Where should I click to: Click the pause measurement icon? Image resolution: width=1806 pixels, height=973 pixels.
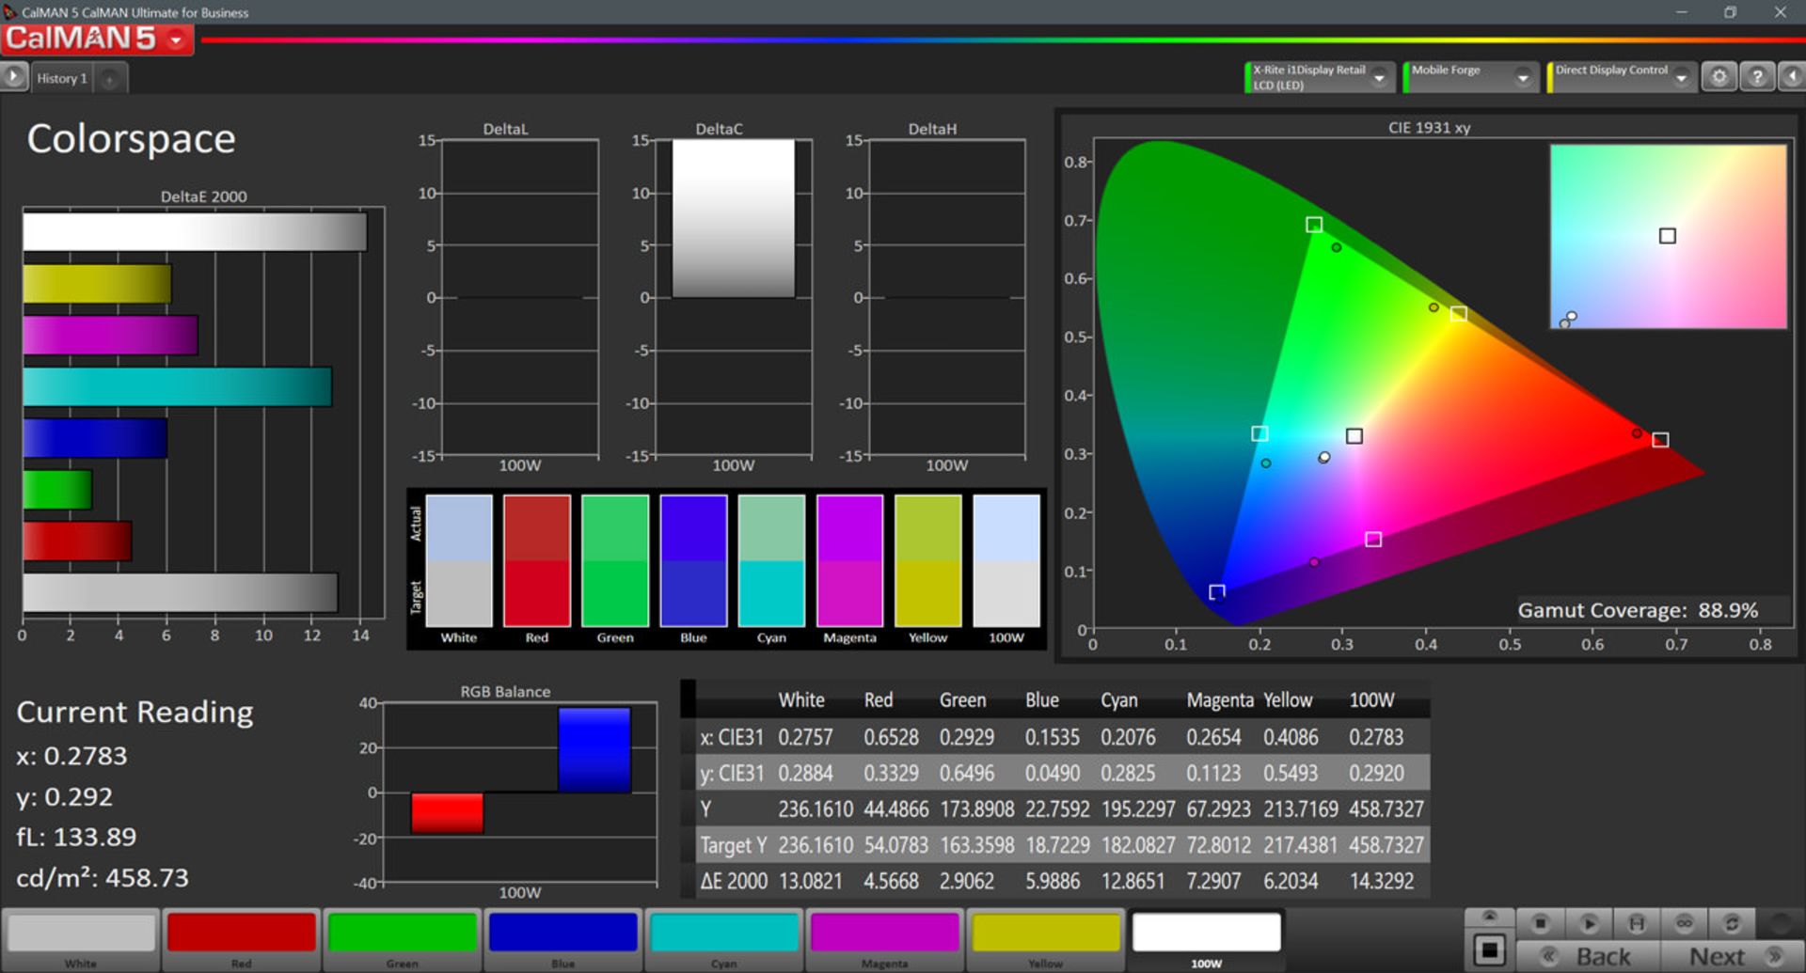[1638, 923]
